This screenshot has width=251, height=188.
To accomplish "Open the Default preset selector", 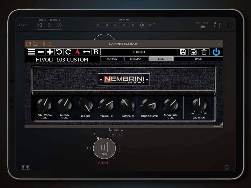I will coord(139,52).
